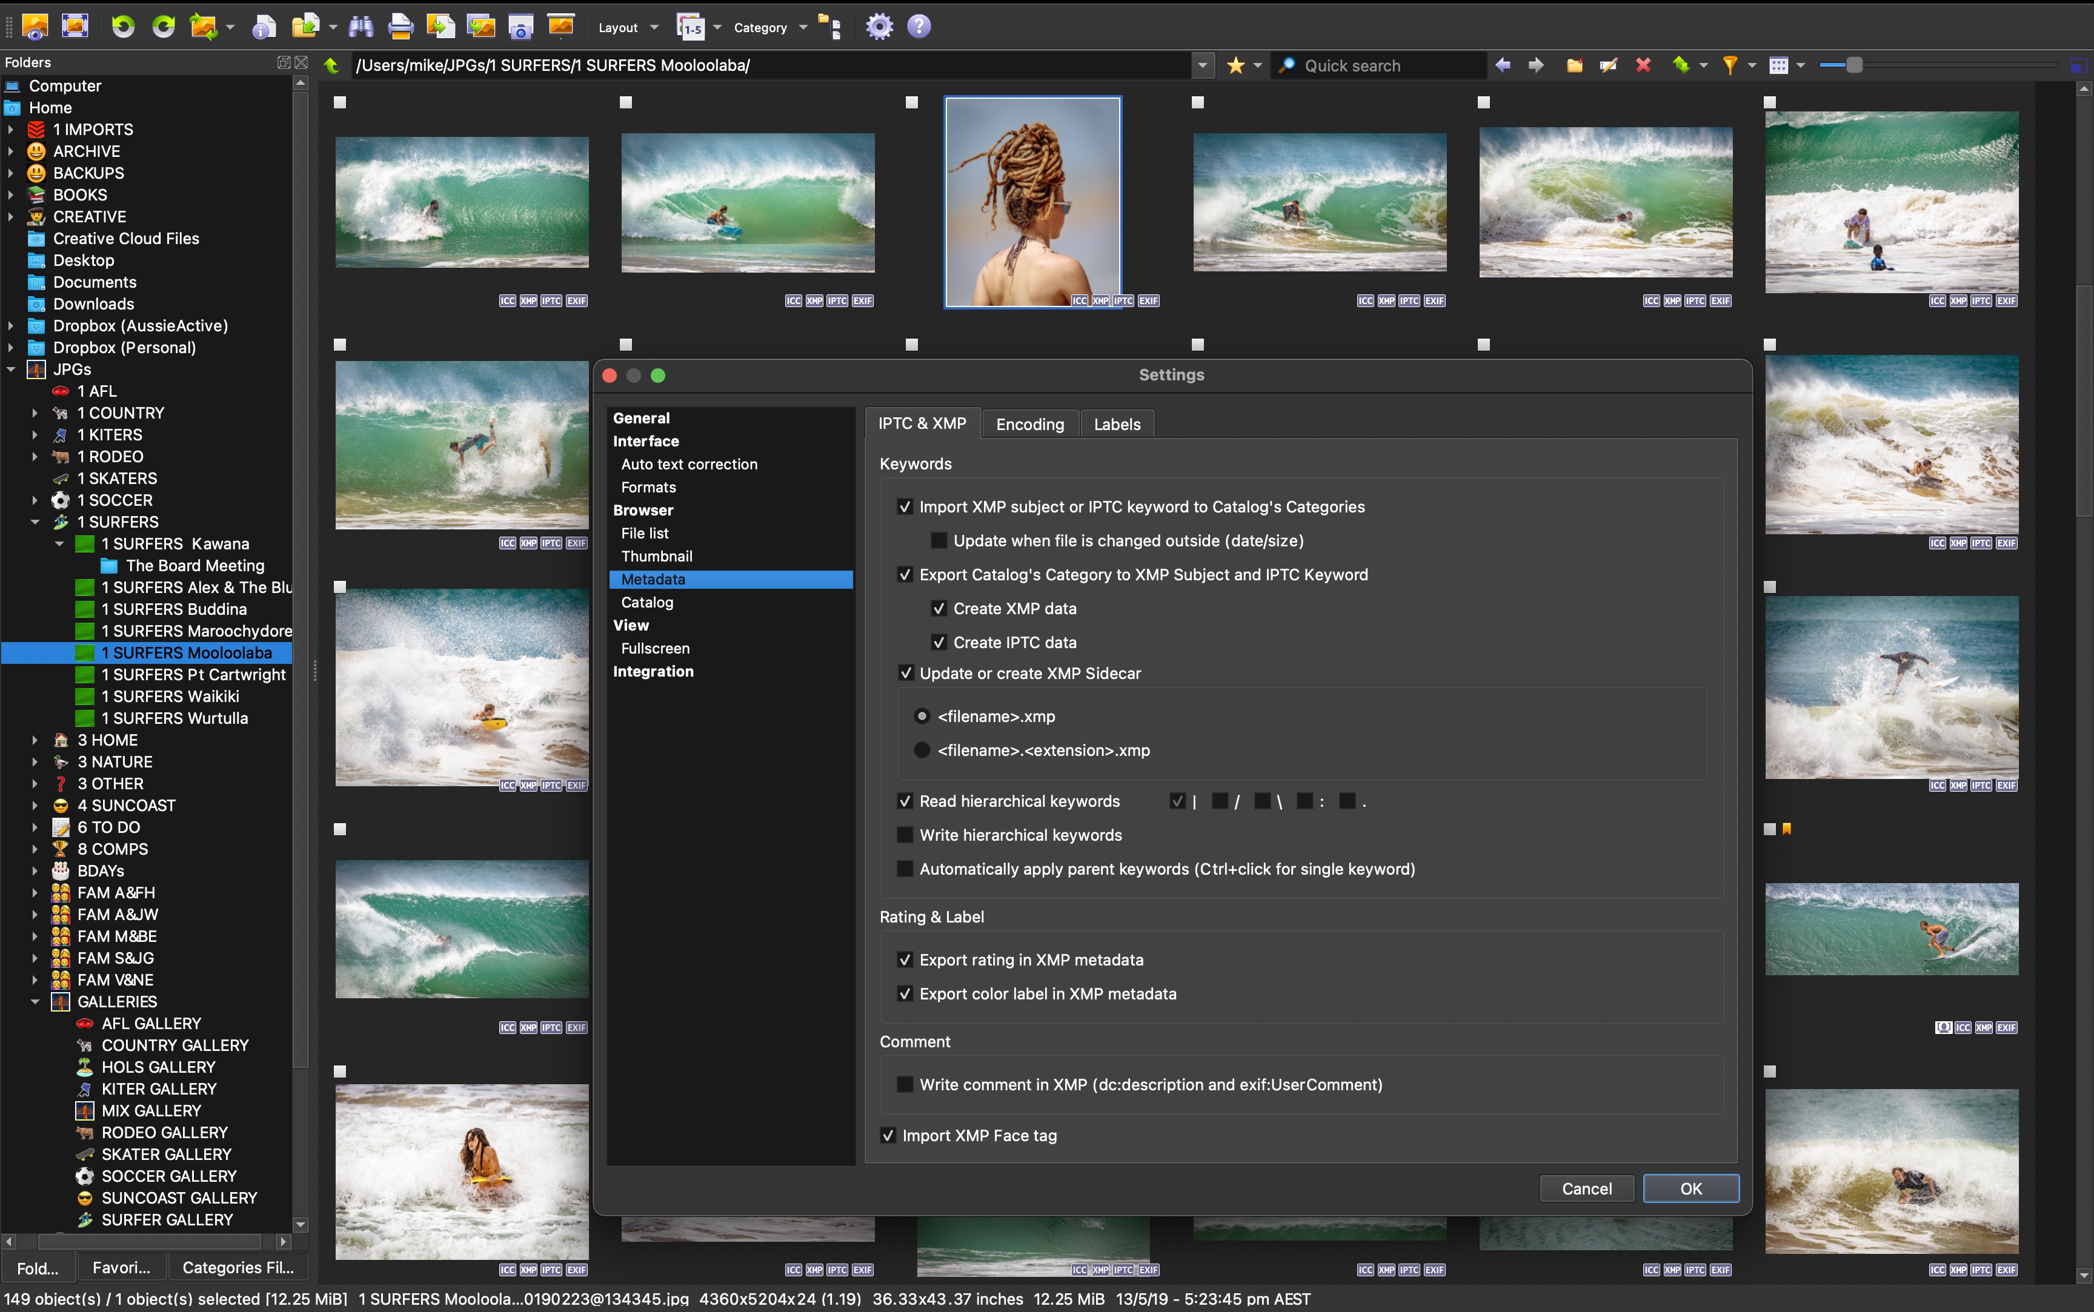Viewport: 2094px width, 1312px height.
Task: Click the orange funnel filter icon
Action: pyautogui.click(x=1729, y=65)
